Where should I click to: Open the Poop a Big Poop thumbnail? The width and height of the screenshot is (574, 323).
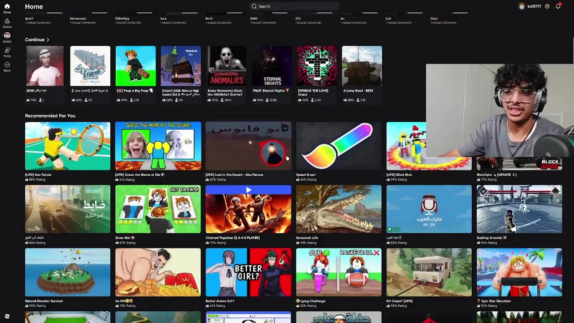pos(135,66)
